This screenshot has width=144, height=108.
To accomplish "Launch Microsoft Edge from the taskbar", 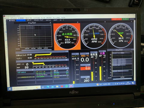I will pyautogui.click(x=48, y=87).
